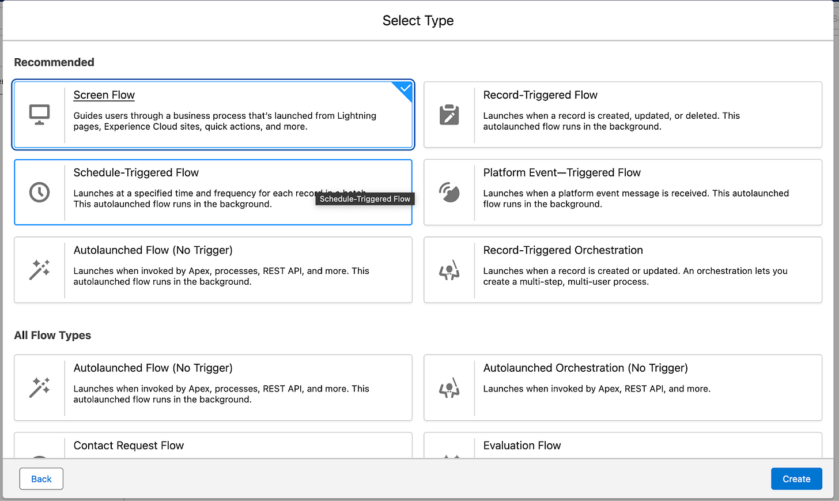This screenshot has height=501, width=839.
Task: Select the Screen Flow title
Action: pyautogui.click(x=104, y=95)
